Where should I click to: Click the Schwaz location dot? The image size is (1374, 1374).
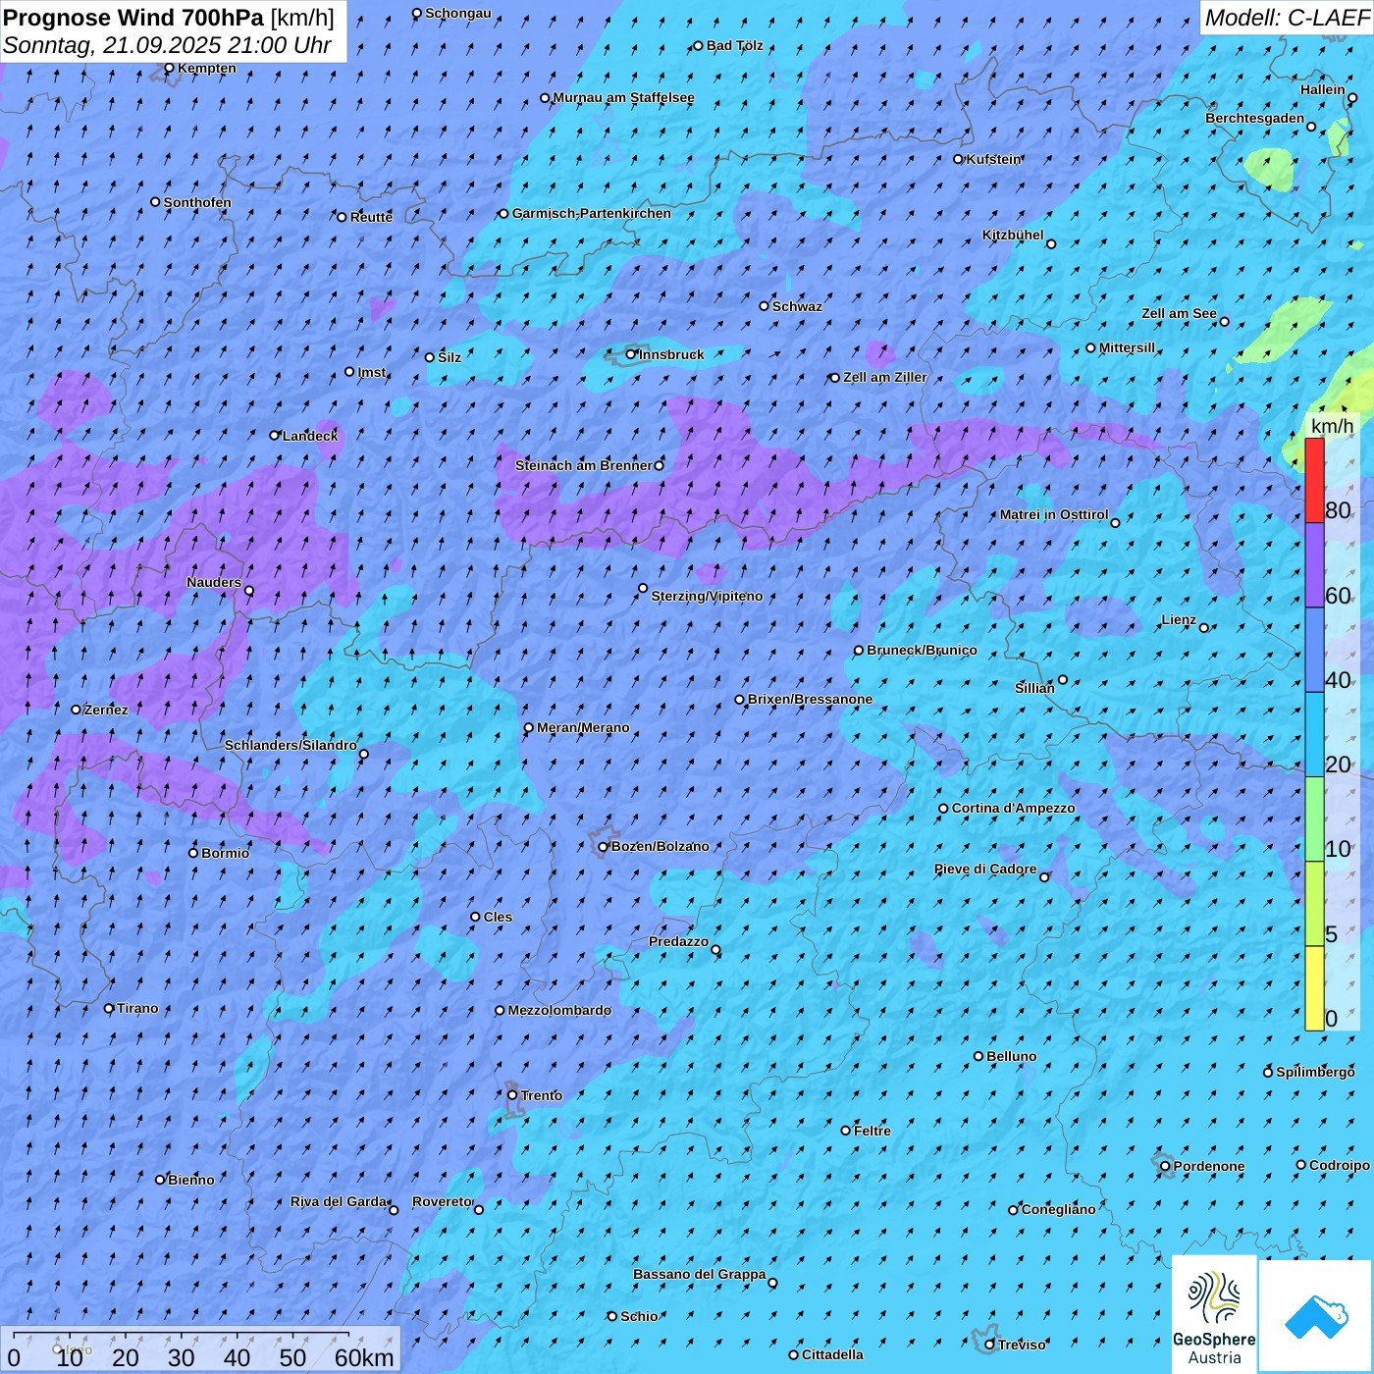(765, 306)
